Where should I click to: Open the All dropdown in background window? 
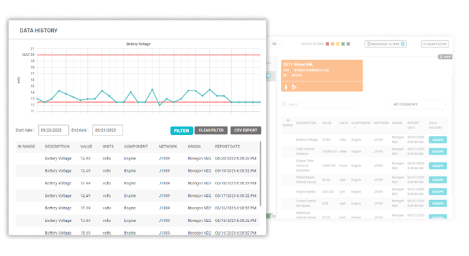coord(276,44)
